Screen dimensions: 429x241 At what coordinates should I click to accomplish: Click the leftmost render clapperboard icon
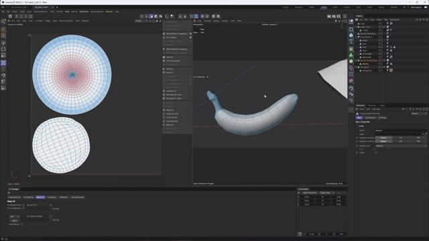(329, 16)
